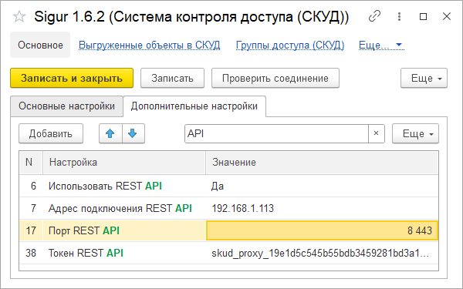Screen dimensions: 463x289
Task: Move row down with blue arrow
Action: pos(133,133)
